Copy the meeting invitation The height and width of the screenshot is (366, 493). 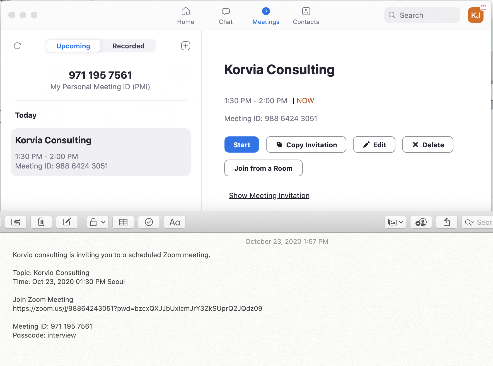(x=306, y=145)
